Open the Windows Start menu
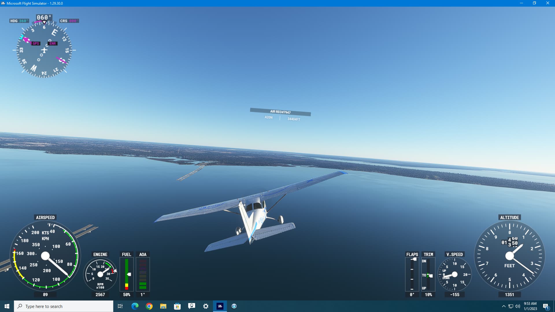 tap(7, 306)
